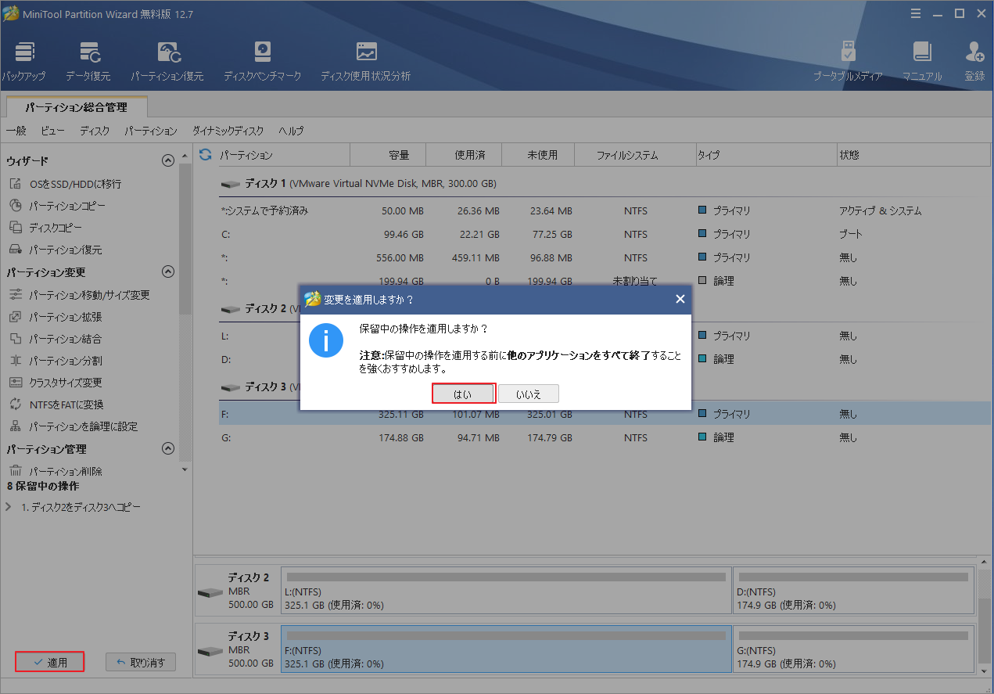Select OSをSSD/HDDに移行 wizard
Image resolution: width=994 pixels, height=694 pixels.
tap(75, 184)
